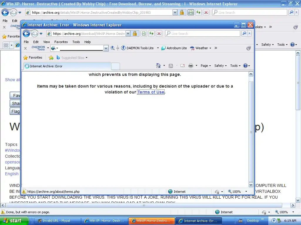Expand the DAEMON Tools Lite dropdown arrow
The width and height of the screenshot is (301, 225).
[158, 48]
